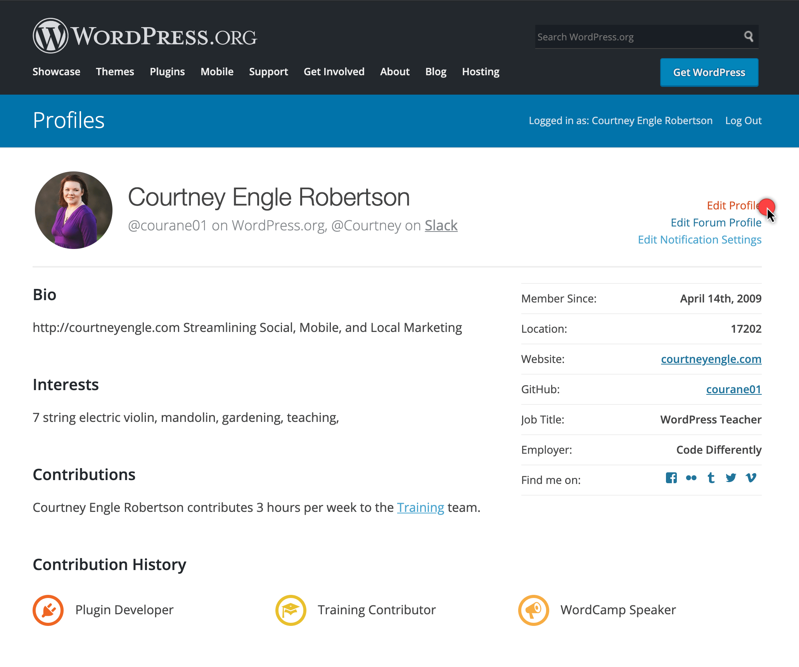Viewport: 799px width, 667px height.
Task: Open the Get Involved menu item
Action: tap(334, 72)
